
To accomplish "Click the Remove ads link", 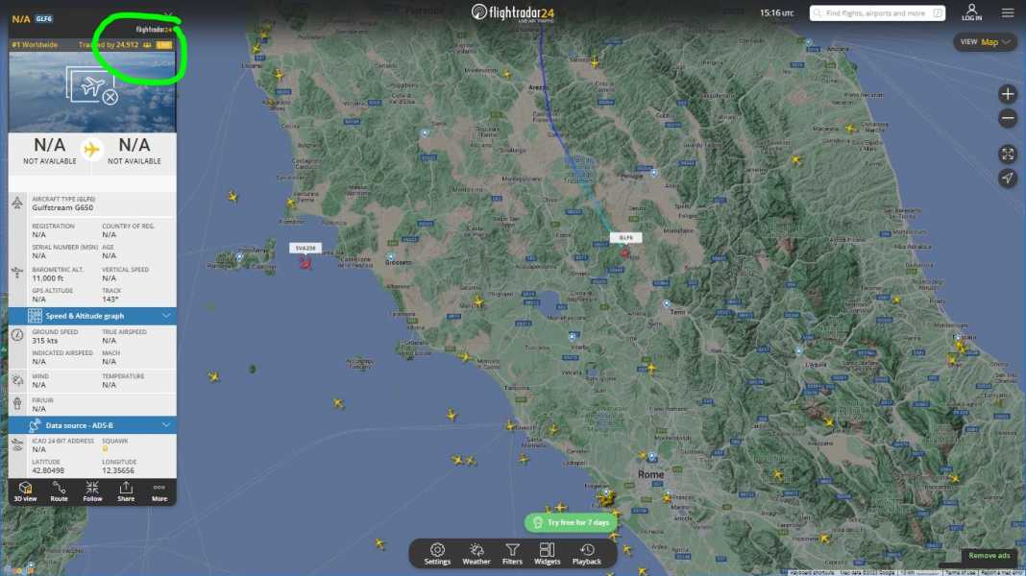I will tap(989, 556).
